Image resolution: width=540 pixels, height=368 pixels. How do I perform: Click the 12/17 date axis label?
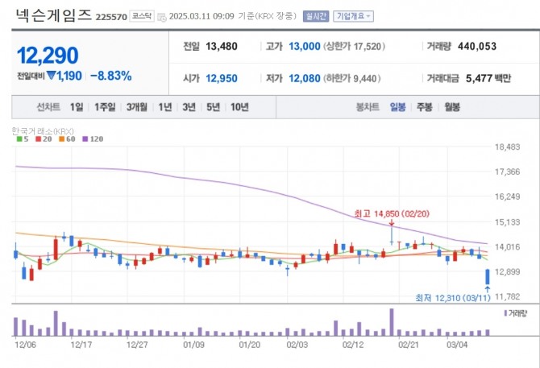(81, 345)
